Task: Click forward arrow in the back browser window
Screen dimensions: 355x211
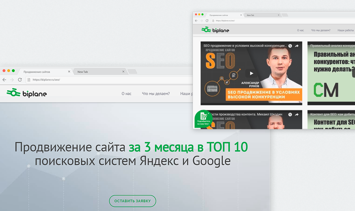Action: point(12,80)
